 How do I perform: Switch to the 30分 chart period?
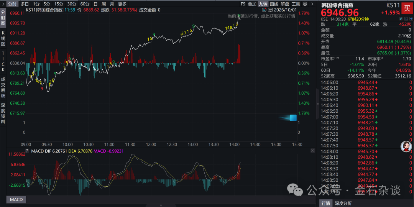click(72, 4)
